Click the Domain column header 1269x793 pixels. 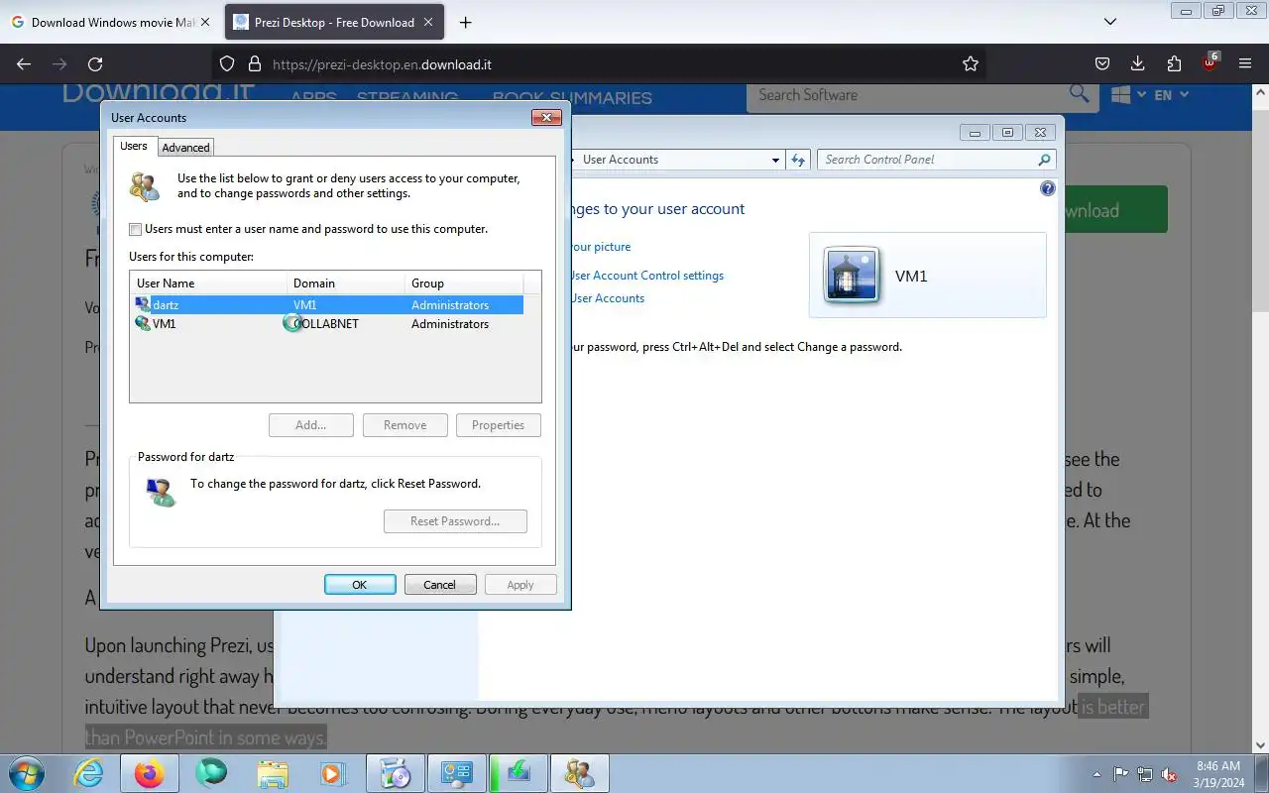346,283
